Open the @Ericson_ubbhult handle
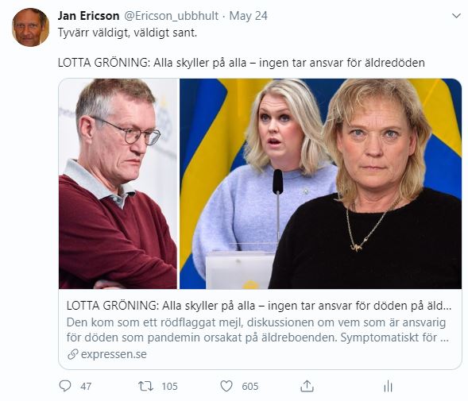The width and height of the screenshot is (468, 401). [171, 16]
